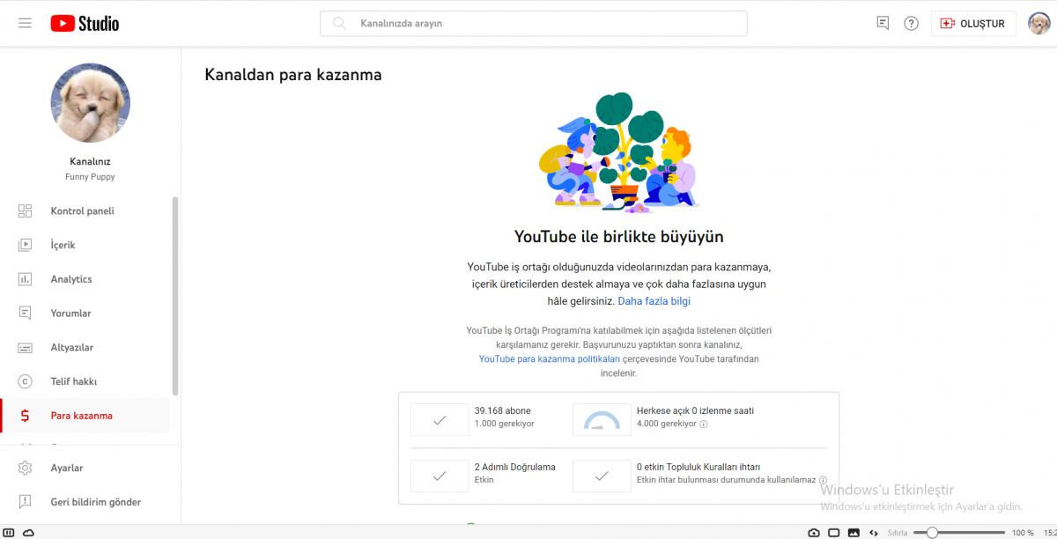Click the page actions code icon
Viewport: 1057px width, 539px height.
coord(873,532)
